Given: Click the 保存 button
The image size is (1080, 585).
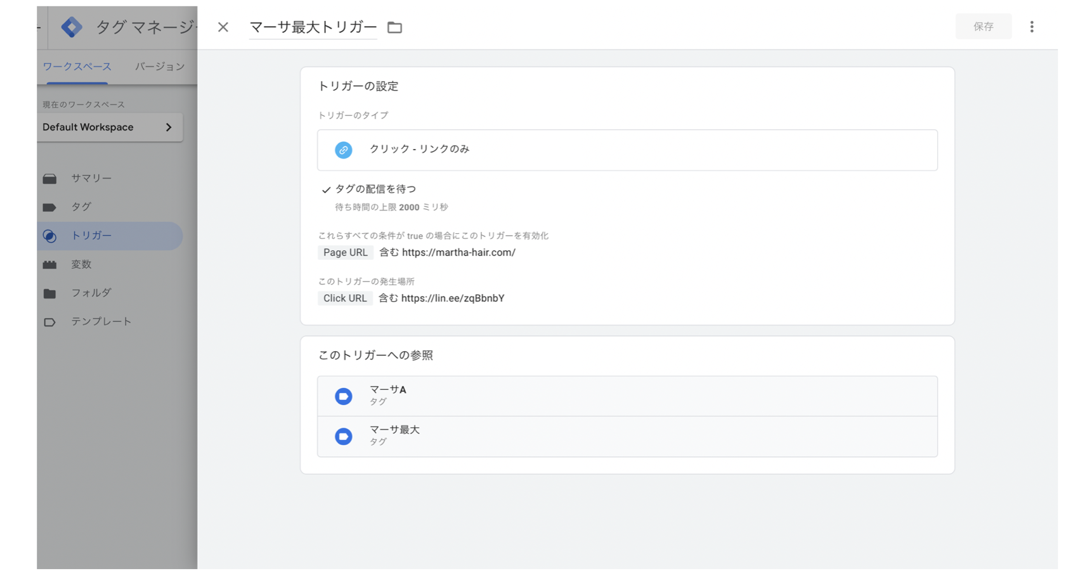Looking at the screenshot, I should [983, 27].
